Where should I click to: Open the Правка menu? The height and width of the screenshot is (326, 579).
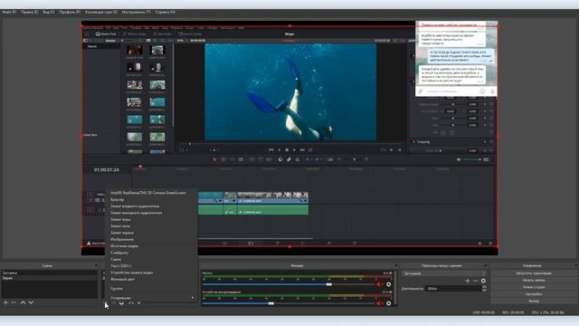click(30, 12)
